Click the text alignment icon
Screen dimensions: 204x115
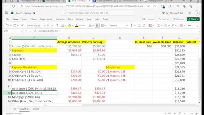pyautogui.click(x=90, y=26)
